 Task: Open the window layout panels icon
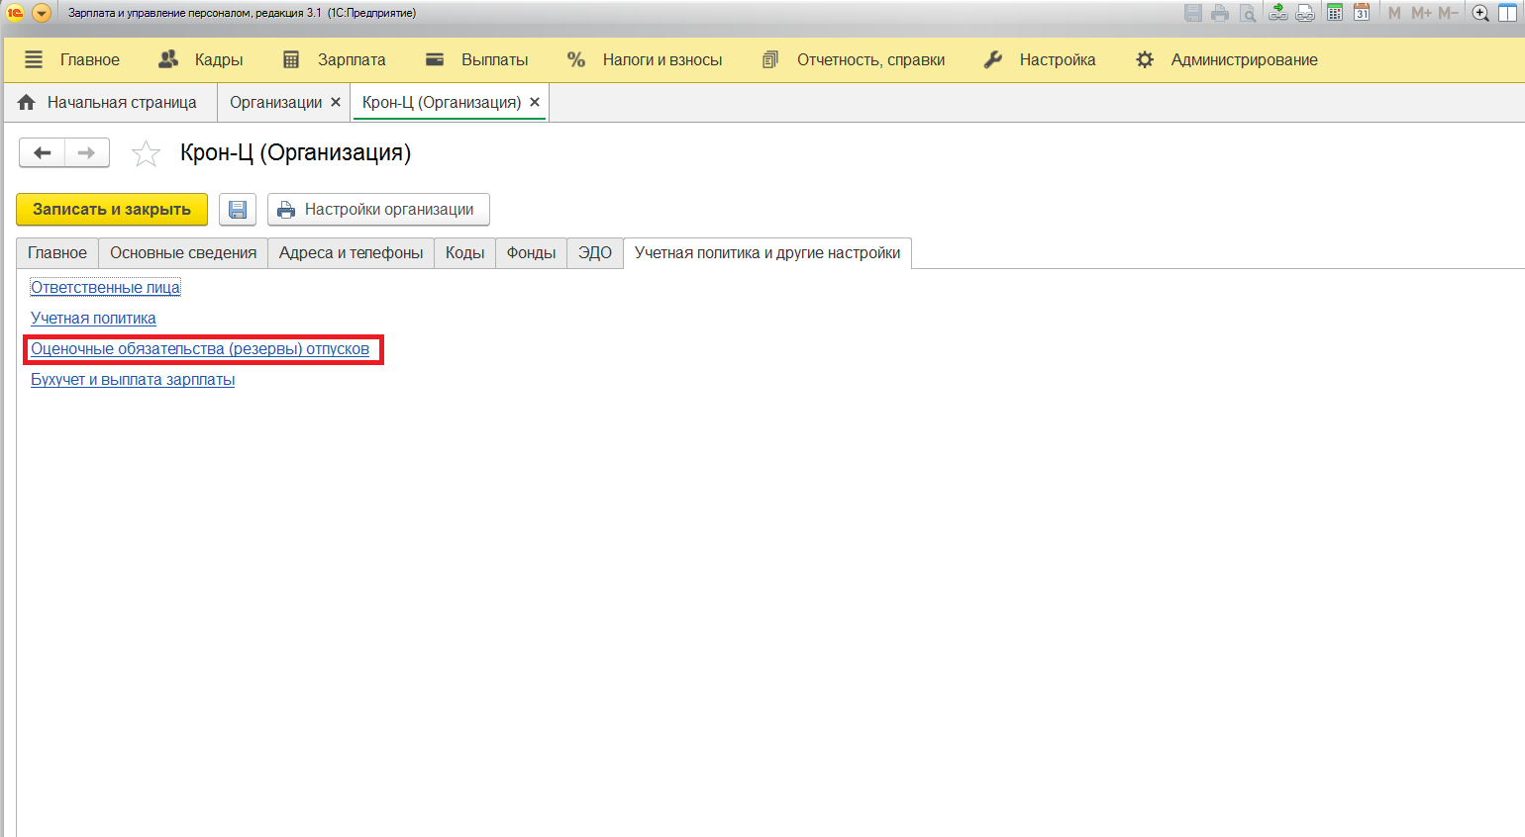click(1507, 13)
